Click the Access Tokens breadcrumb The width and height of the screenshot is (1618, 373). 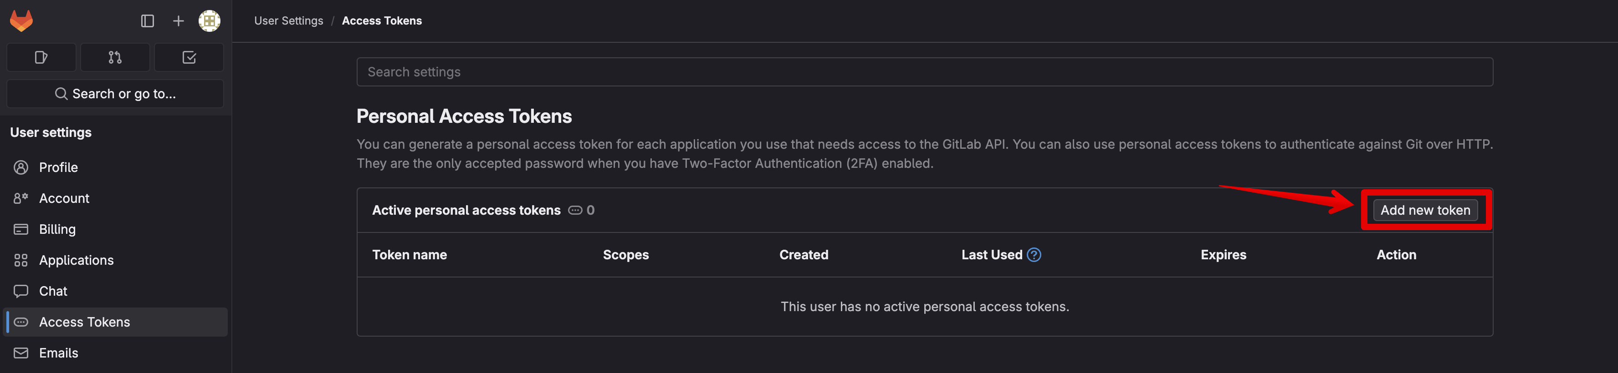click(x=382, y=20)
